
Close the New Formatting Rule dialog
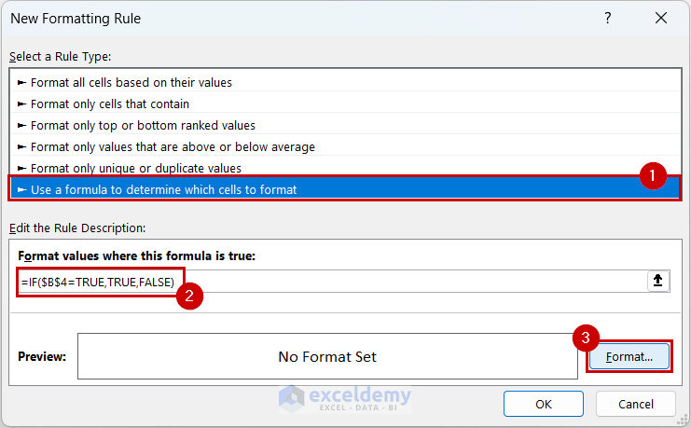pos(661,19)
